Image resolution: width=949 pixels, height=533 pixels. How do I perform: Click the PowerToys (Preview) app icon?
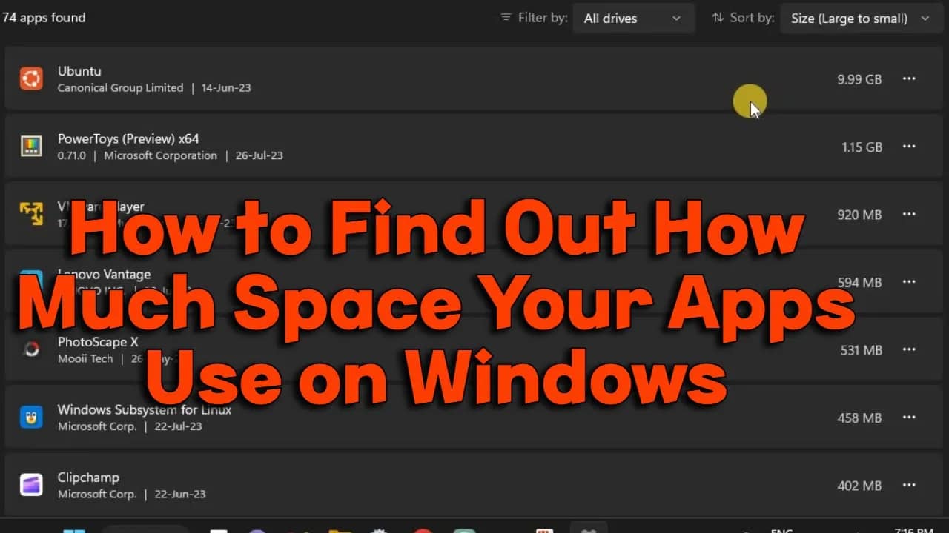[x=30, y=146]
